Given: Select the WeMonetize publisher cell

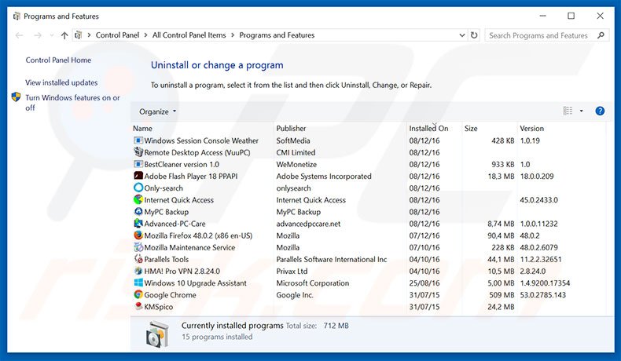Looking at the screenshot, I should (x=296, y=164).
